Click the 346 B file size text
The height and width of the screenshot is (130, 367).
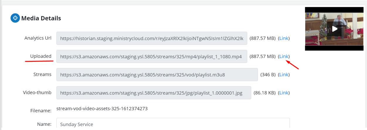(268, 74)
